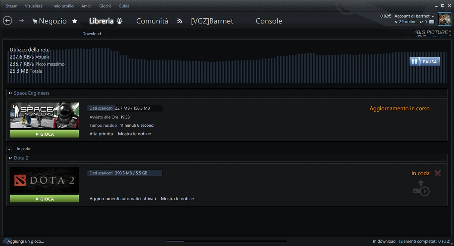Image resolution: width=454 pixels, height=246 pixels.
Task: Toggle Aggiornamenti automatici attivati for Dota 2
Action: pos(123,199)
